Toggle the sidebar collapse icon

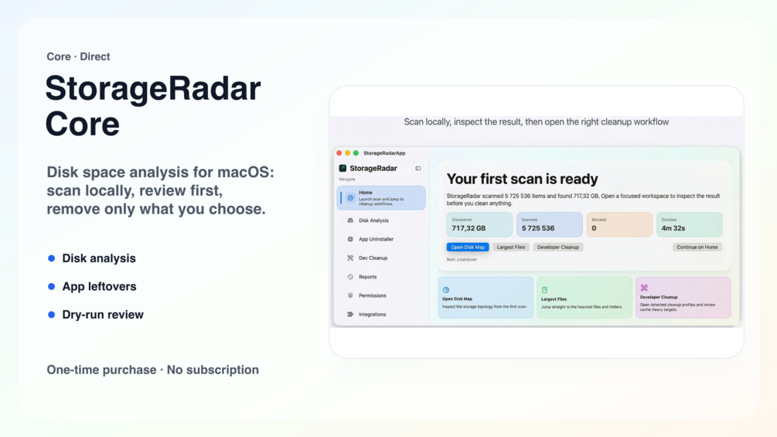(418, 169)
